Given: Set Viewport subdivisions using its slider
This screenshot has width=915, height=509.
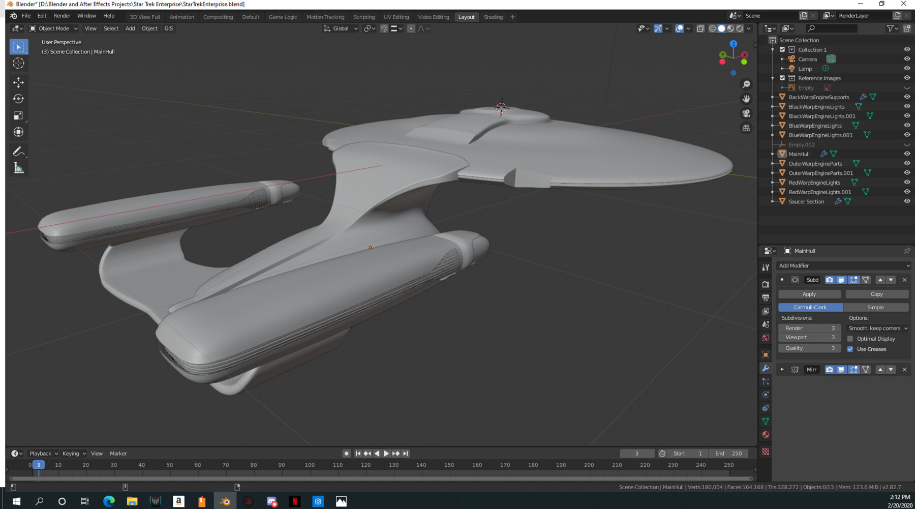Looking at the screenshot, I should 809,337.
